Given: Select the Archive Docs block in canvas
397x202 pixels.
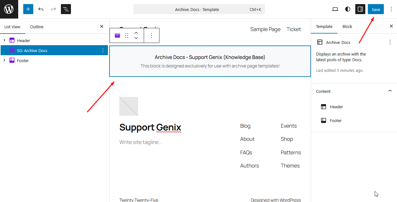Looking at the screenshot, I should pos(210,61).
